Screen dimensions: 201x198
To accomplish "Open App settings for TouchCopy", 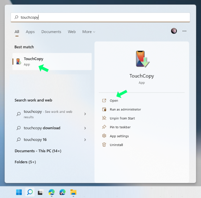I will [119, 136].
